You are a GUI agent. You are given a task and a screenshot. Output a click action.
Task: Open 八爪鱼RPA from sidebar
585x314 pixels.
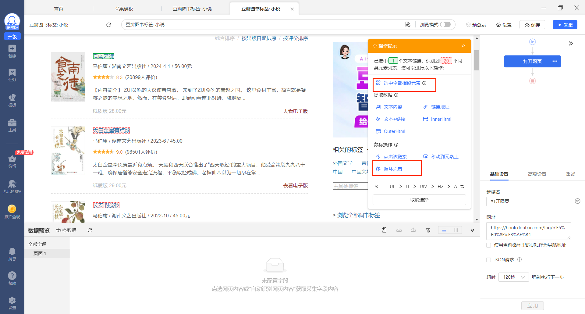pyautogui.click(x=12, y=187)
